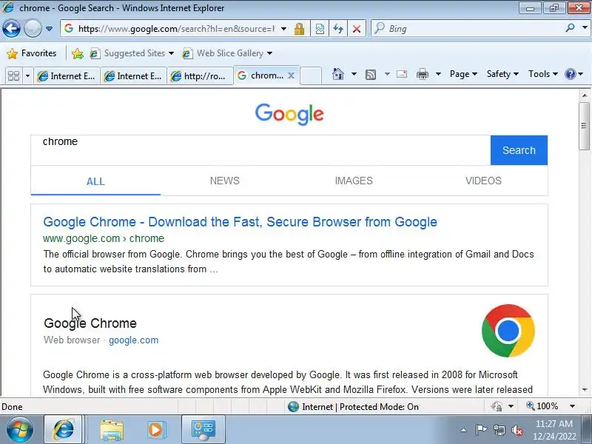Launch Windows Media Player from taskbar
Viewport: 592px width, 444px height.
click(155, 430)
